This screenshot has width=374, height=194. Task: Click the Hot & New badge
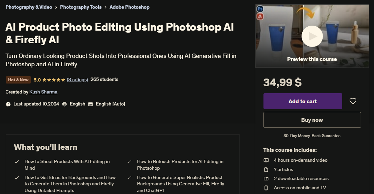[x=18, y=80]
